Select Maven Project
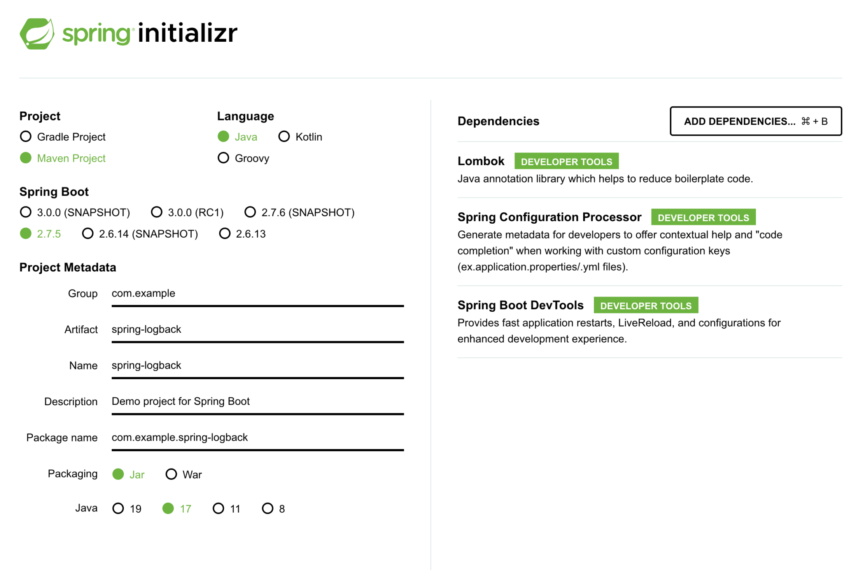863x570 pixels. coord(26,158)
